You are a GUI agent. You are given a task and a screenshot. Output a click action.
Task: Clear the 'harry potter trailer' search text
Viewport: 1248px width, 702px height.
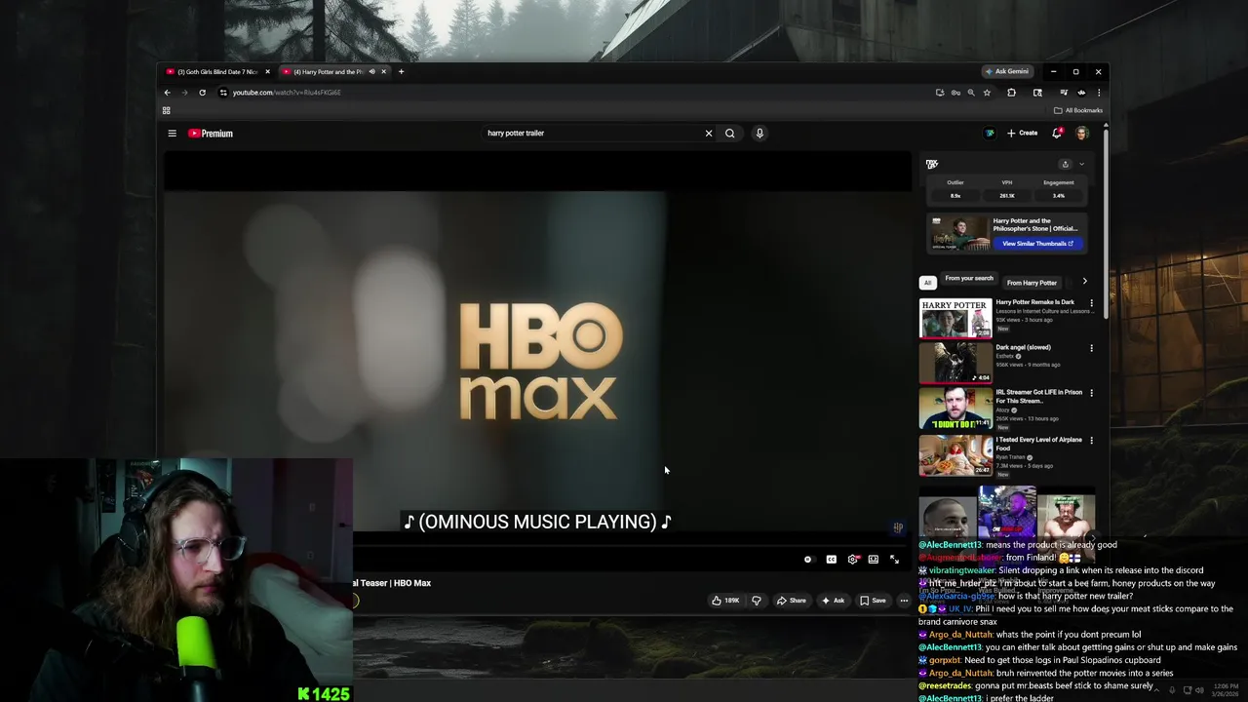(x=709, y=134)
